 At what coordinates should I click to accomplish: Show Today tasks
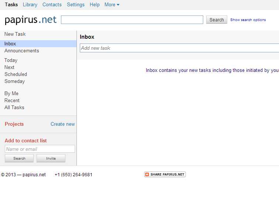click(x=11, y=60)
